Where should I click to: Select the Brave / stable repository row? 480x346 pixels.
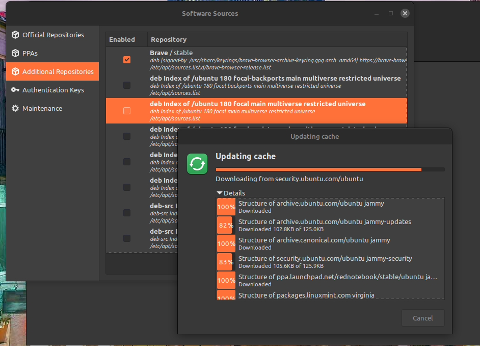256,60
